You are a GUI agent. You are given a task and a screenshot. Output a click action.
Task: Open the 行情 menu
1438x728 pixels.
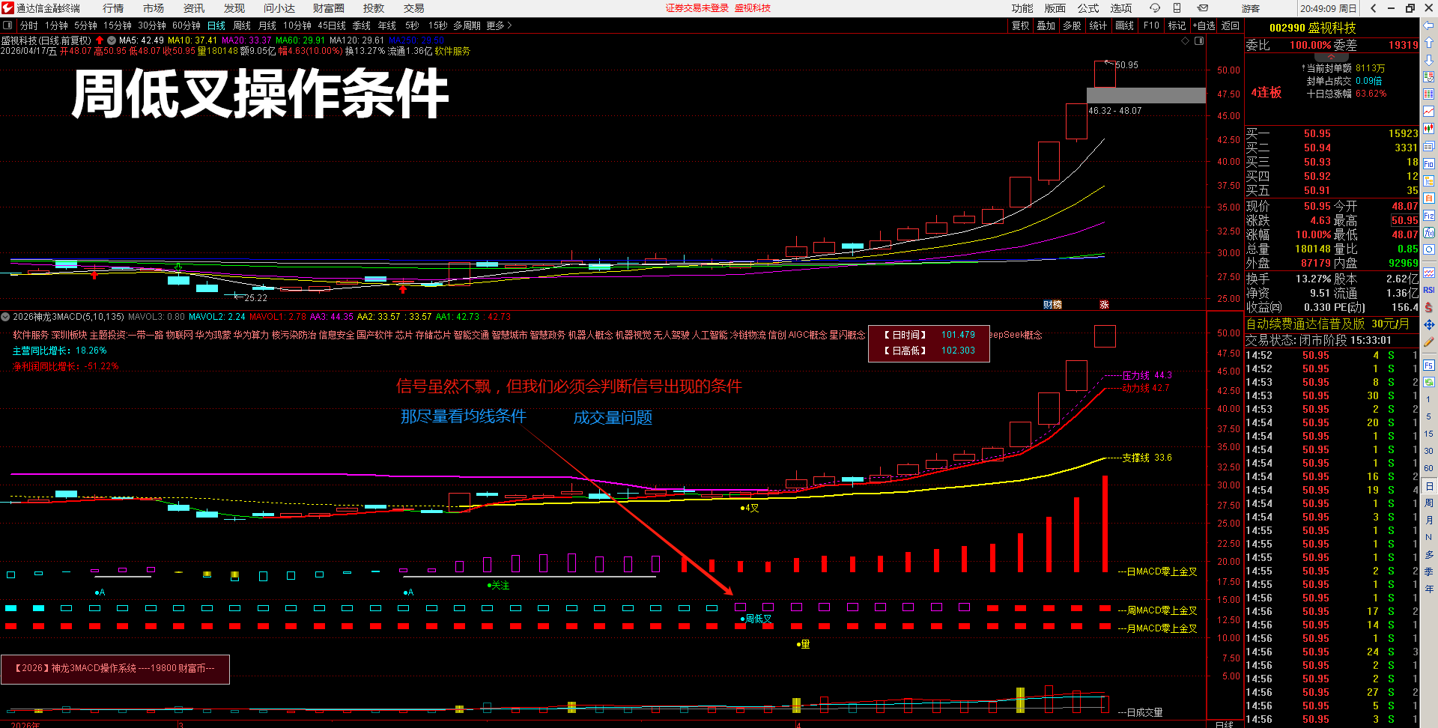[113, 8]
